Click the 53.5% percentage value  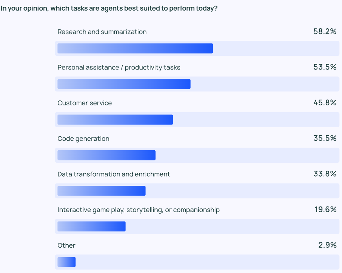325,67
